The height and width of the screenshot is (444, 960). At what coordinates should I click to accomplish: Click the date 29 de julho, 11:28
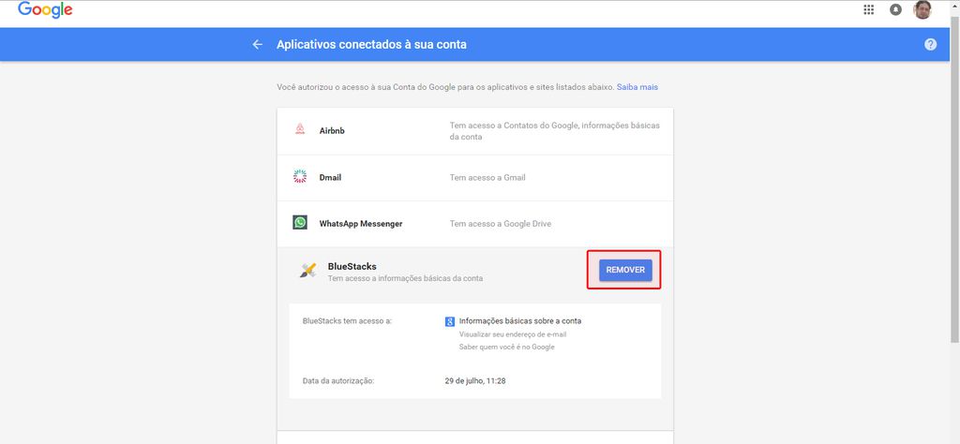475,381
